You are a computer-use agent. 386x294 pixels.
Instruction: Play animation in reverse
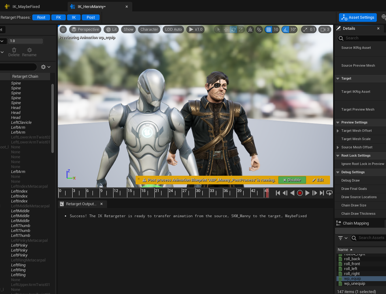pyautogui.click(x=292, y=193)
